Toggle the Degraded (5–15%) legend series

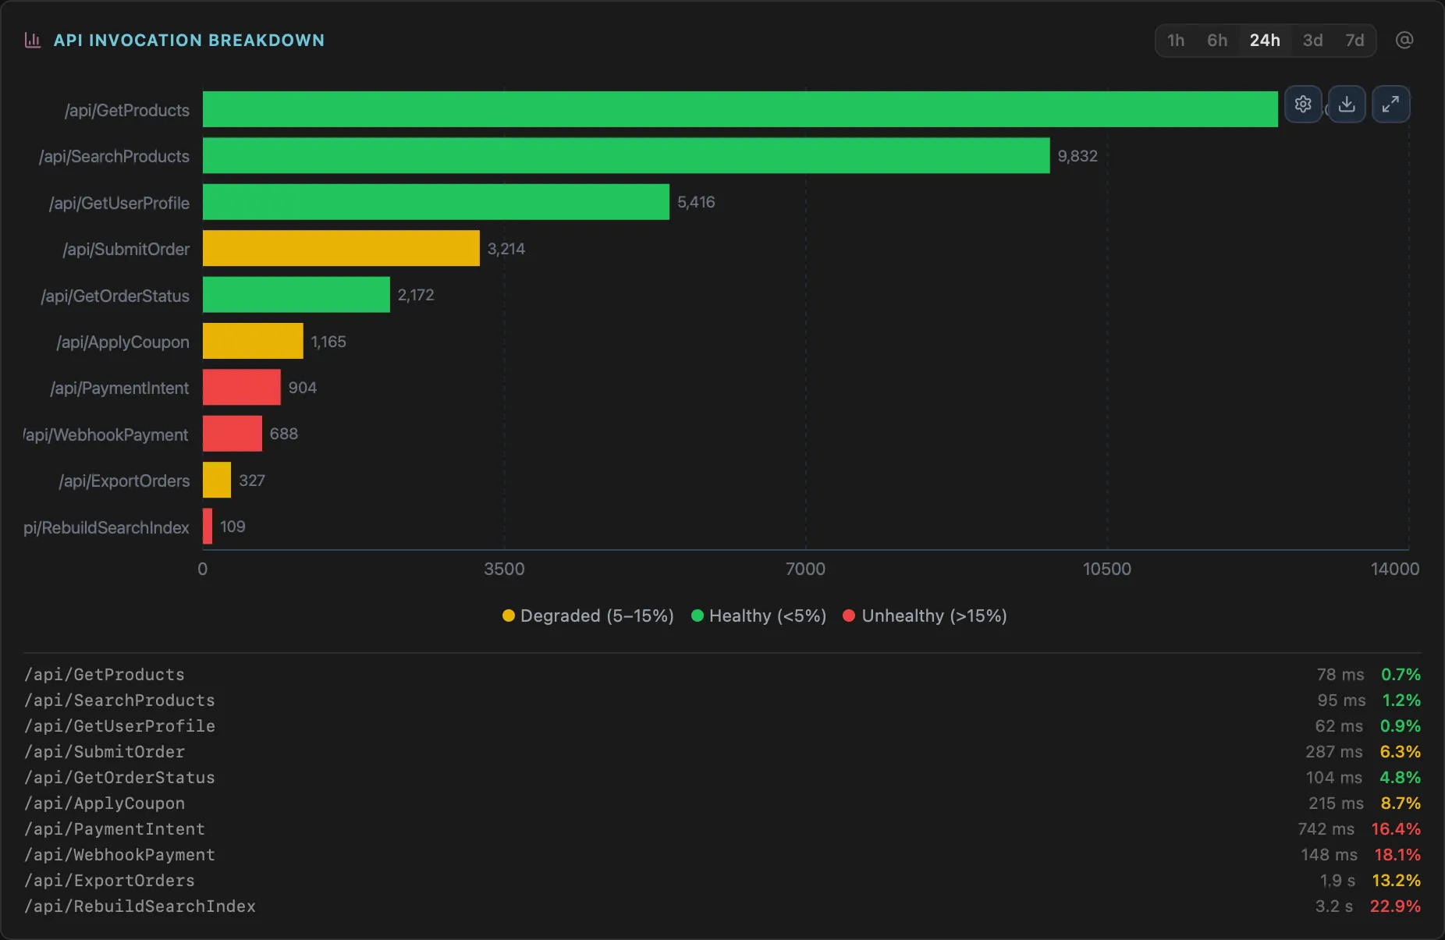point(588,615)
